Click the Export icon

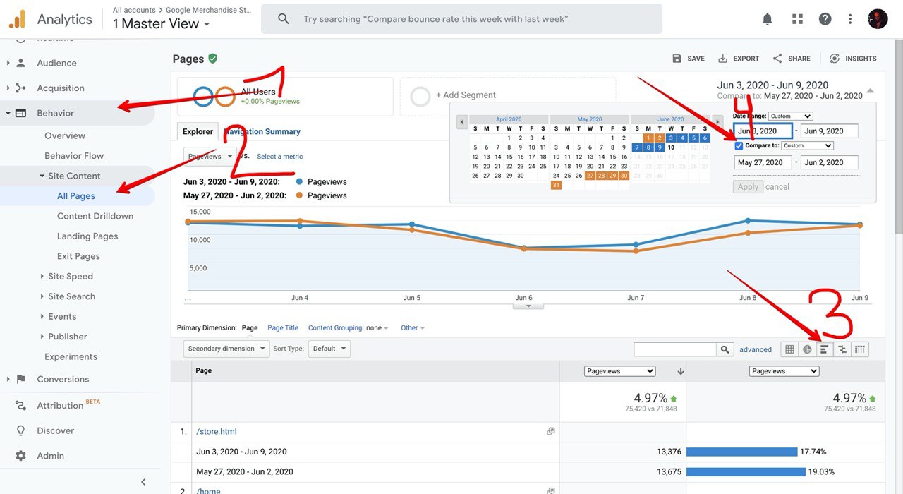point(723,59)
